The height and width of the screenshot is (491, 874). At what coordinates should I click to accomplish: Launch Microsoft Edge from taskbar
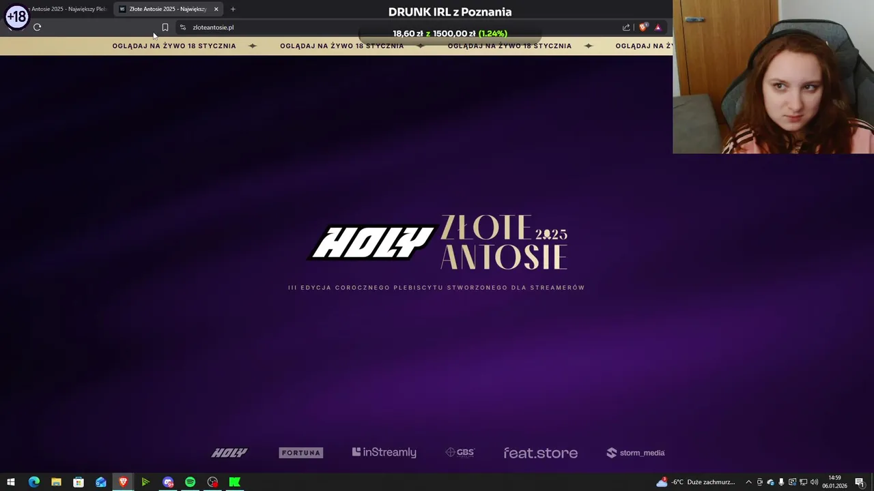pyautogui.click(x=33, y=482)
